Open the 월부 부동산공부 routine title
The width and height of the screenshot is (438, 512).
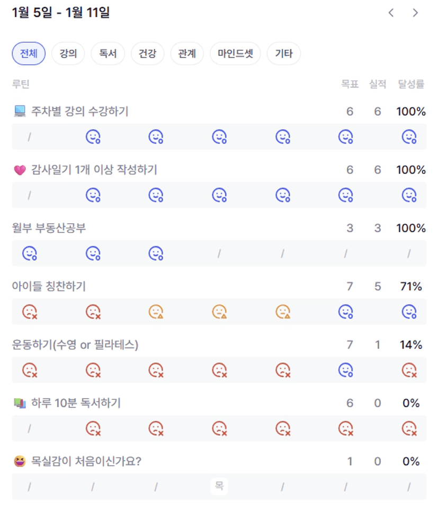coord(49,228)
